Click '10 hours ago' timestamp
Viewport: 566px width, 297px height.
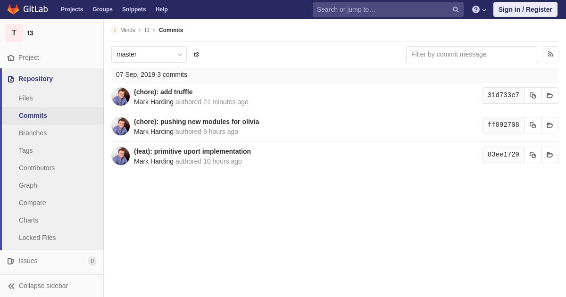coord(223,161)
